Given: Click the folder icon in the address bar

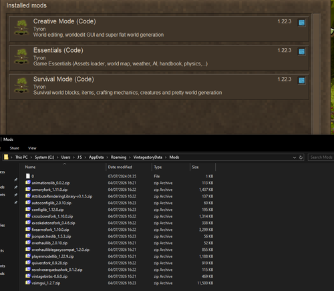Looking at the screenshot, I should click(6, 157).
